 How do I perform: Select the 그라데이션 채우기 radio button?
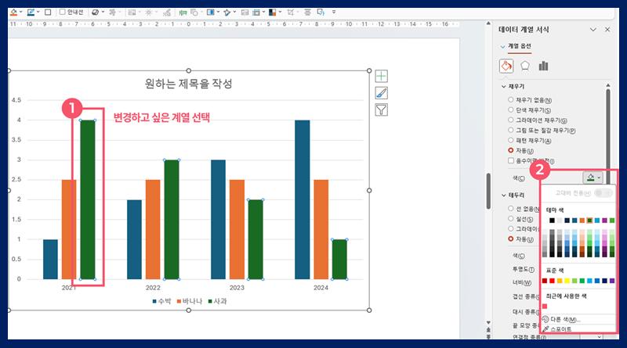(511, 120)
